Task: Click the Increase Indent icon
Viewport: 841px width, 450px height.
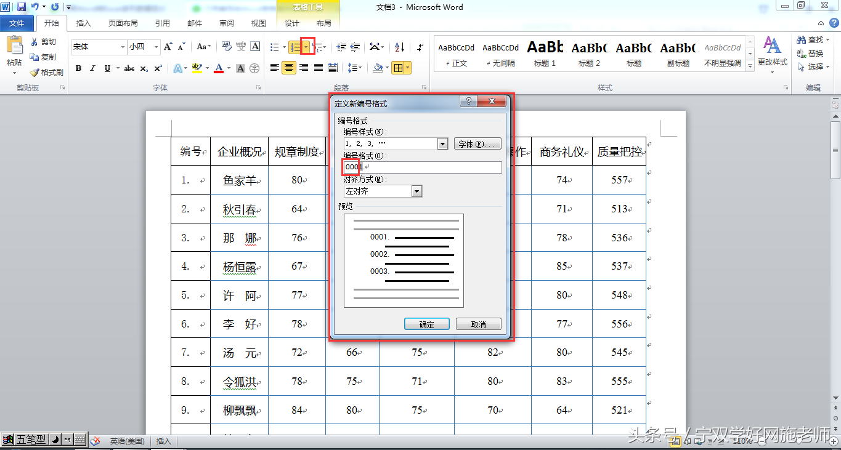Action: coord(355,47)
